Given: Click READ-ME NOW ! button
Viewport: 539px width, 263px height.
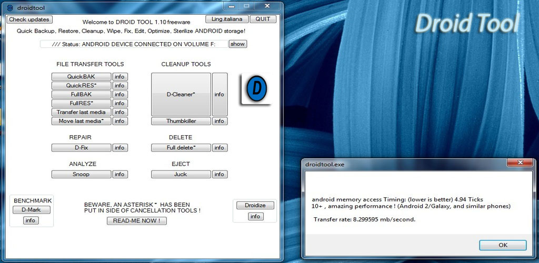Looking at the screenshot, I should 137,221.
